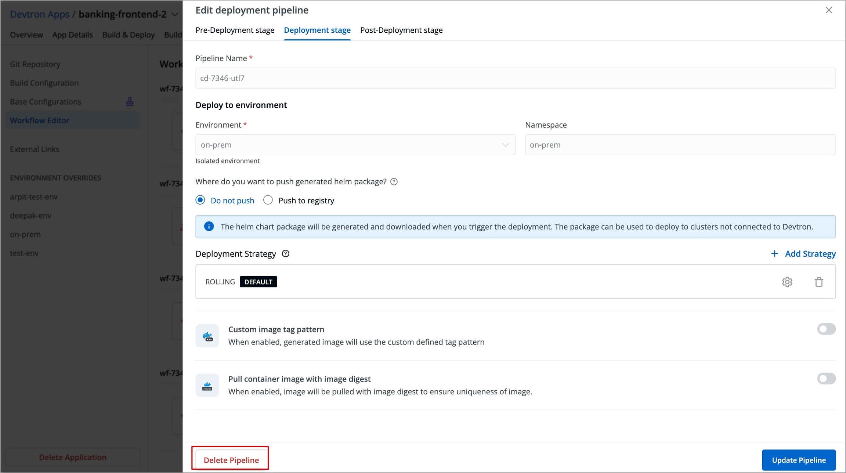Click the Custom image tag pattern docker icon
This screenshot has height=473, width=846.
coord(207,336)
